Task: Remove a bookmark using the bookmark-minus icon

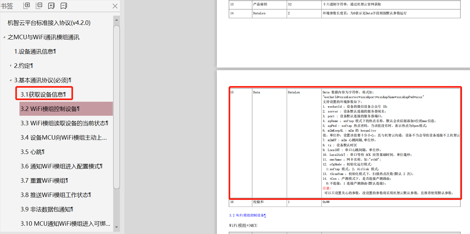Action: pyautogui.click(x=64, y=6)
